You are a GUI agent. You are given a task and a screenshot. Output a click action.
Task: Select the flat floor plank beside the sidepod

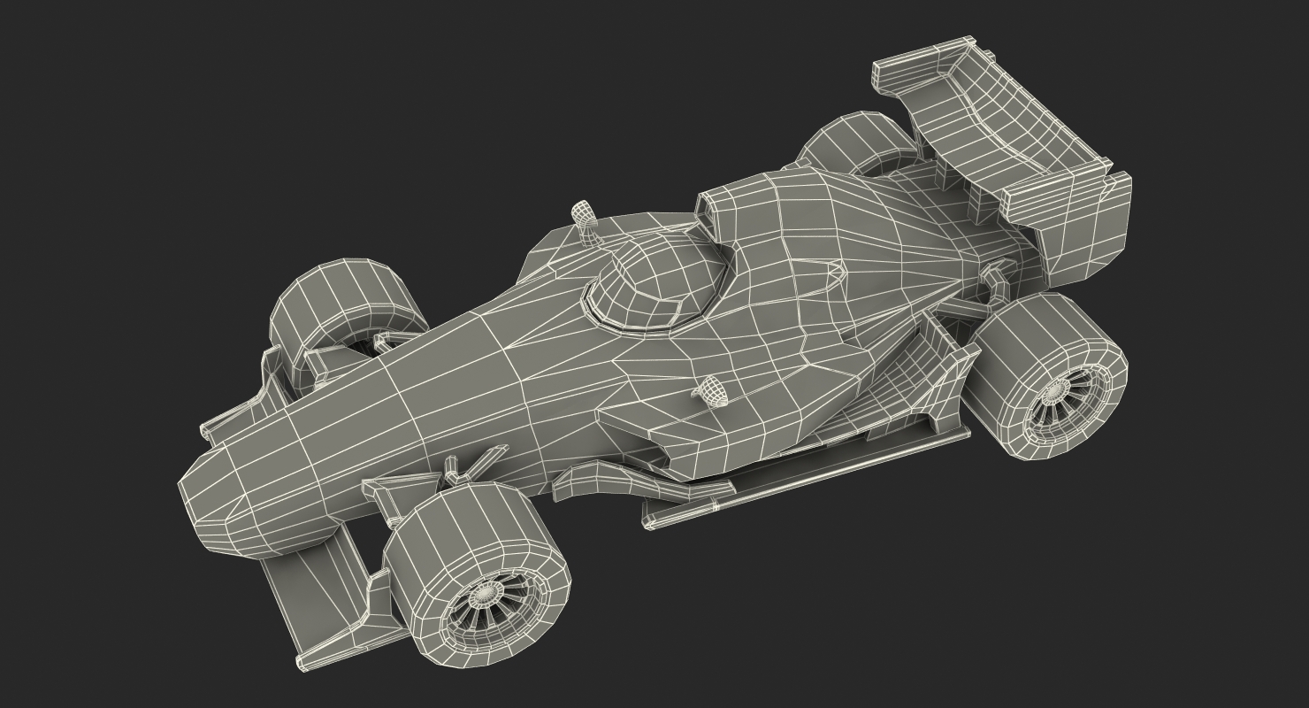click(805, 478)
